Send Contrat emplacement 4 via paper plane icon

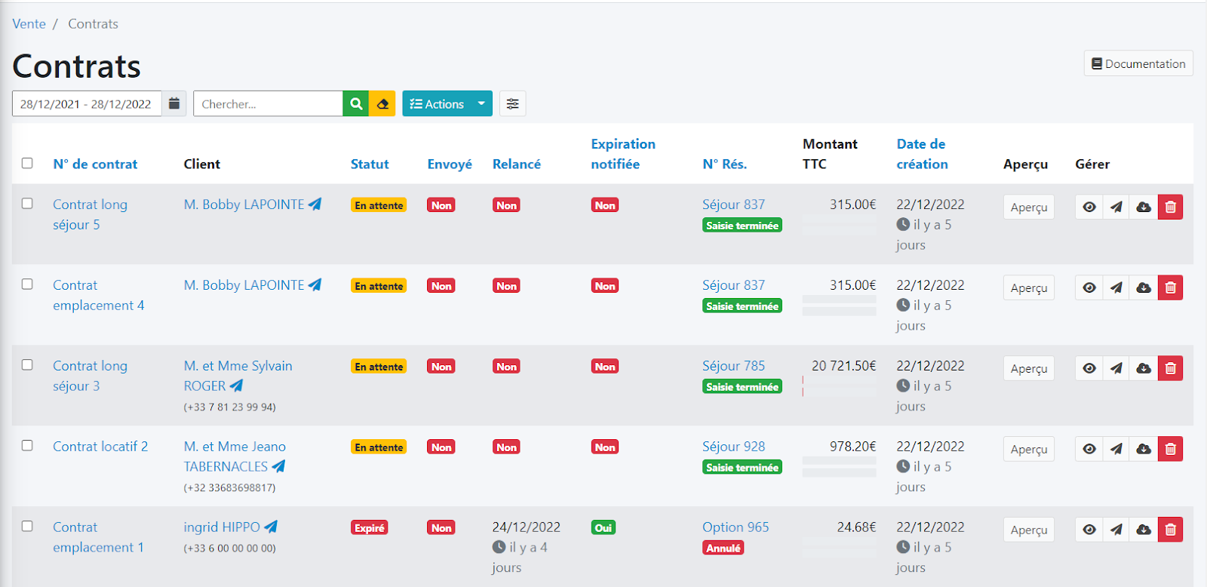(1116, 287)
